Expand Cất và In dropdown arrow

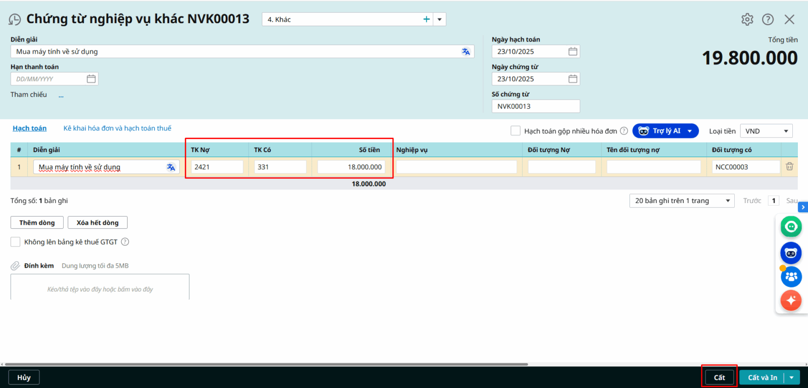point(792,377)
